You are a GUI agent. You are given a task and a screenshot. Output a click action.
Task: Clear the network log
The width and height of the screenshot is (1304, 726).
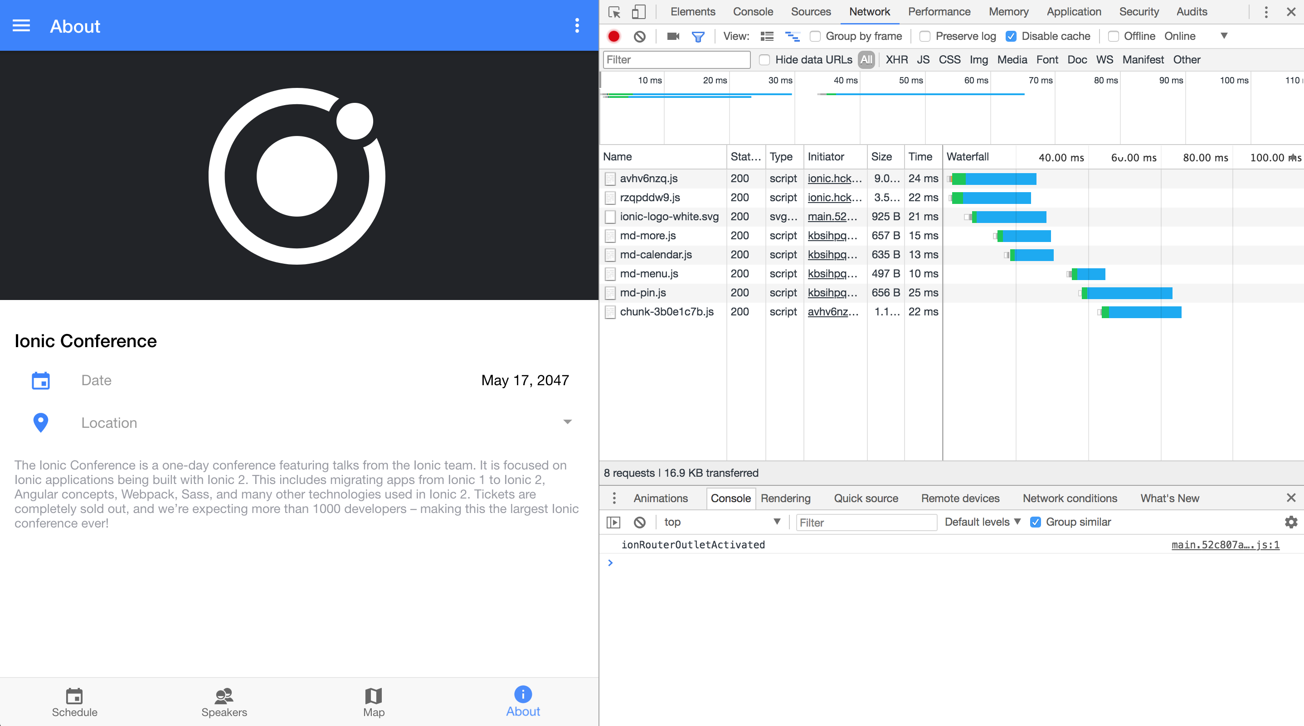click(x=640, y=36)
